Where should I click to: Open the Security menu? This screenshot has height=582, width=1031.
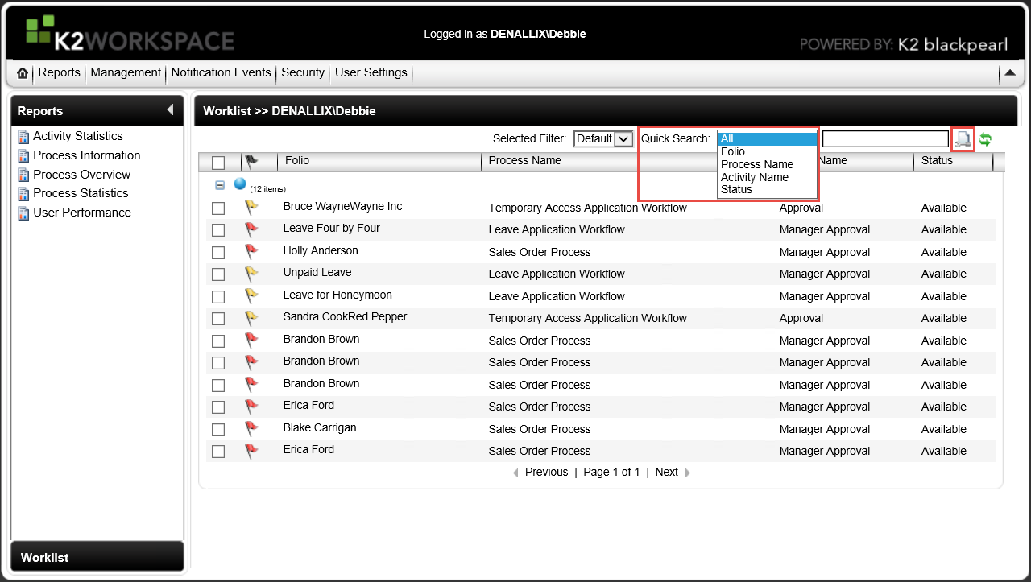tap(303, 72)
